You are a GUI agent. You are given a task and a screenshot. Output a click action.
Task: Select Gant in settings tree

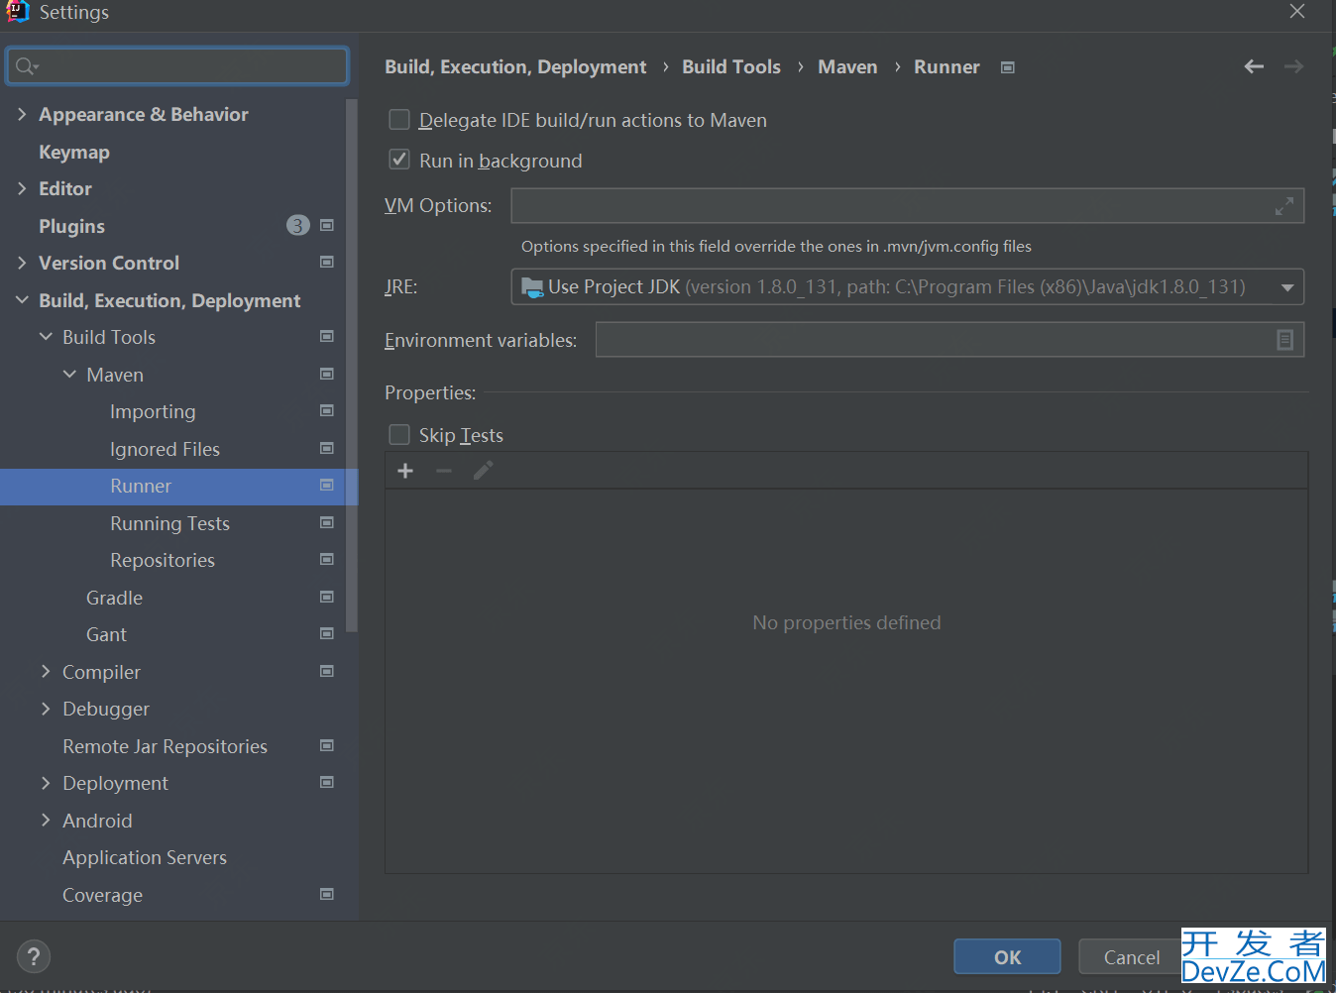click(x=106, y=634)
